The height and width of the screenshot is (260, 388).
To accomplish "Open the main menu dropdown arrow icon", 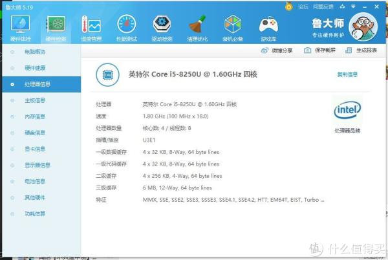I will (x=353, y=6).
